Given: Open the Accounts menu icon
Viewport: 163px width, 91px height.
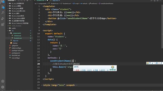Looking at the screenshot, I should 3,81.
